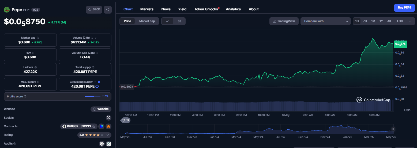The width and height of the screenshot is (417, 148).
Task: Click the Circulating supply info icon
Action: coord(95,82)
